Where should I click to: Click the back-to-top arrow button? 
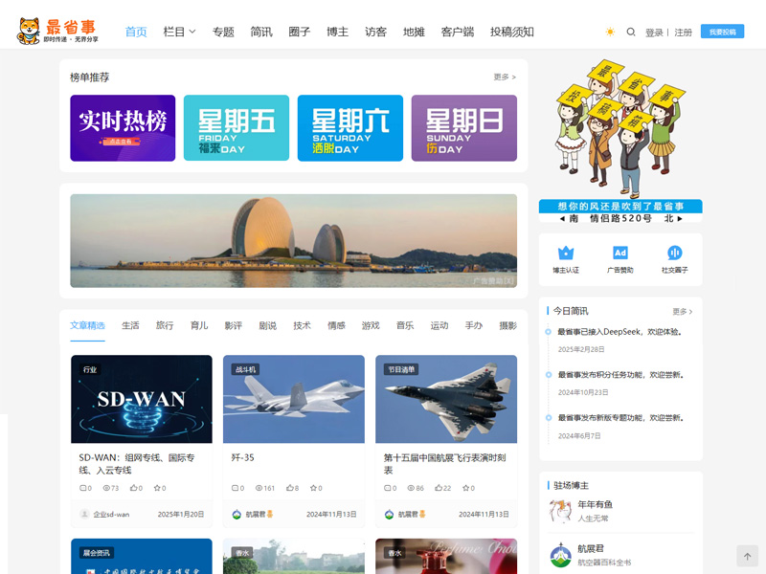(x=747, y=556)
